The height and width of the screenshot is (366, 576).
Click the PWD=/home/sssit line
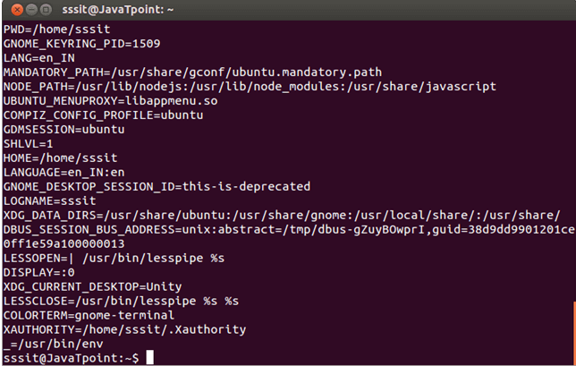point(56,29)
